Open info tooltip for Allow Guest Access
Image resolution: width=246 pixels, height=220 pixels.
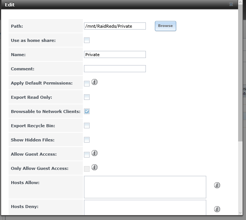(94, 153)
